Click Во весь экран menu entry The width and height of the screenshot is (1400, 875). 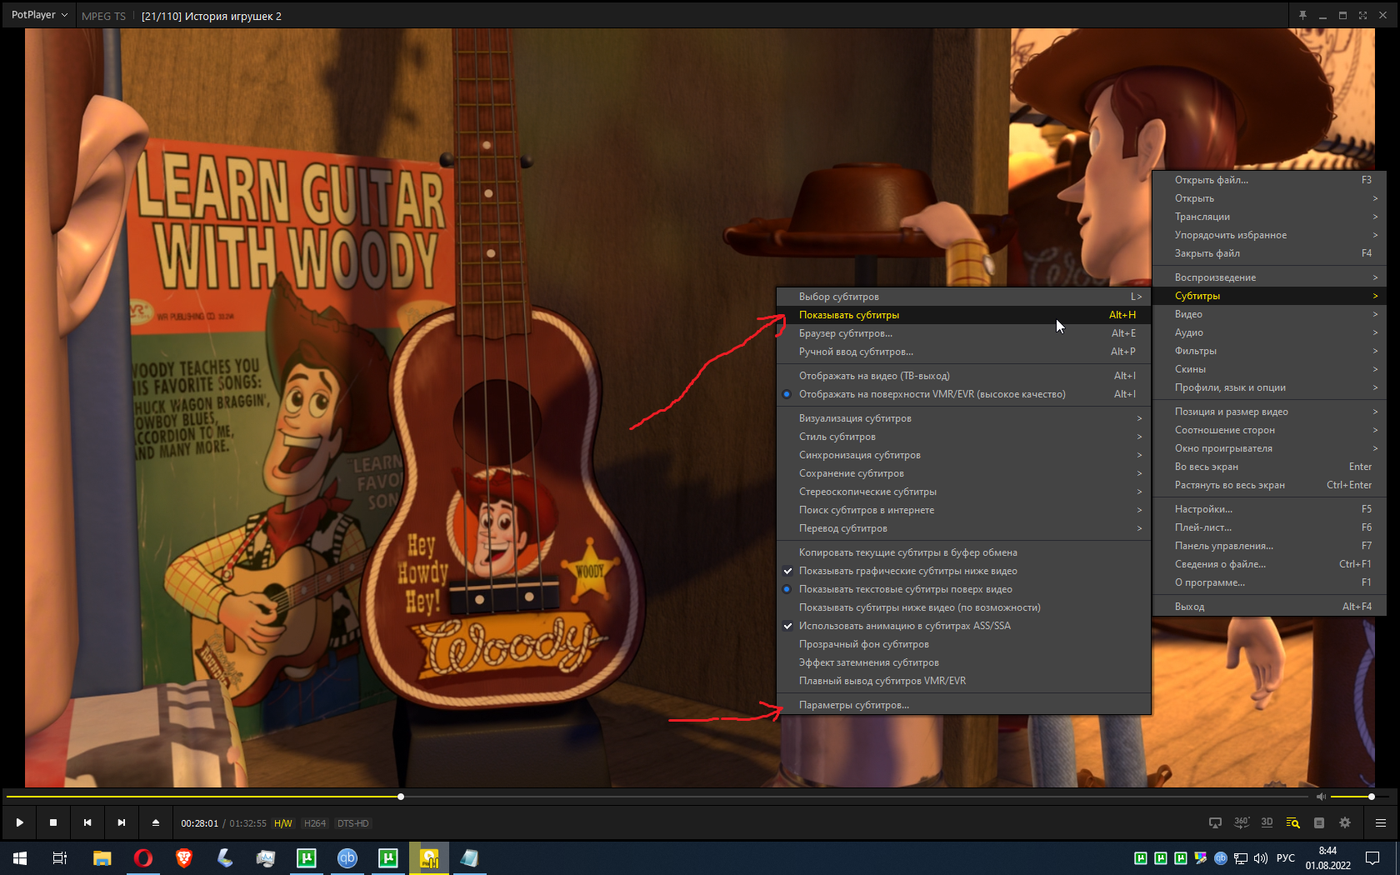point(1269,467)
